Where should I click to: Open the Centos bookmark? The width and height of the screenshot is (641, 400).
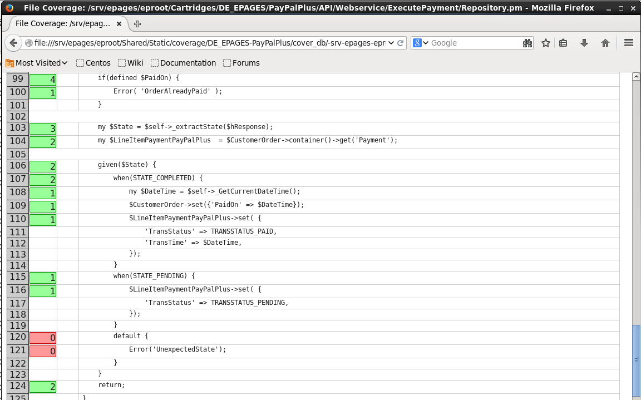click(93, 63)
